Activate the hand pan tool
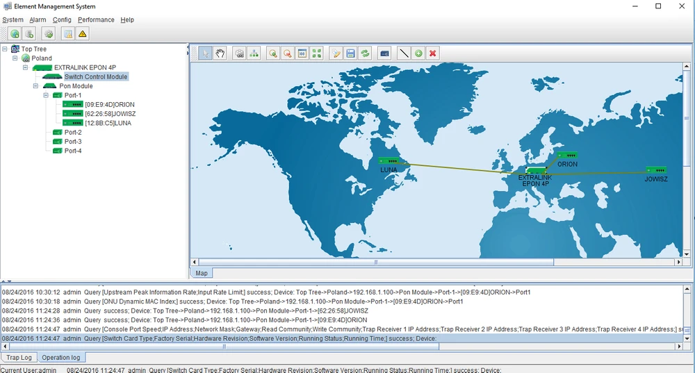The width and height of the screenshot is (695, 373). tap(220, 53)
